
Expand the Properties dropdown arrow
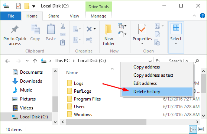pos(142,43)
